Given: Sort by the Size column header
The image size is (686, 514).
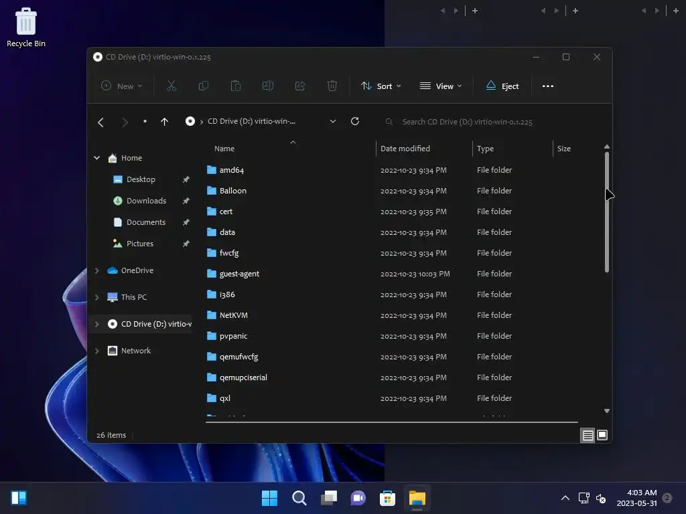Looking at the screenshot, I should [x=577, y=149].
